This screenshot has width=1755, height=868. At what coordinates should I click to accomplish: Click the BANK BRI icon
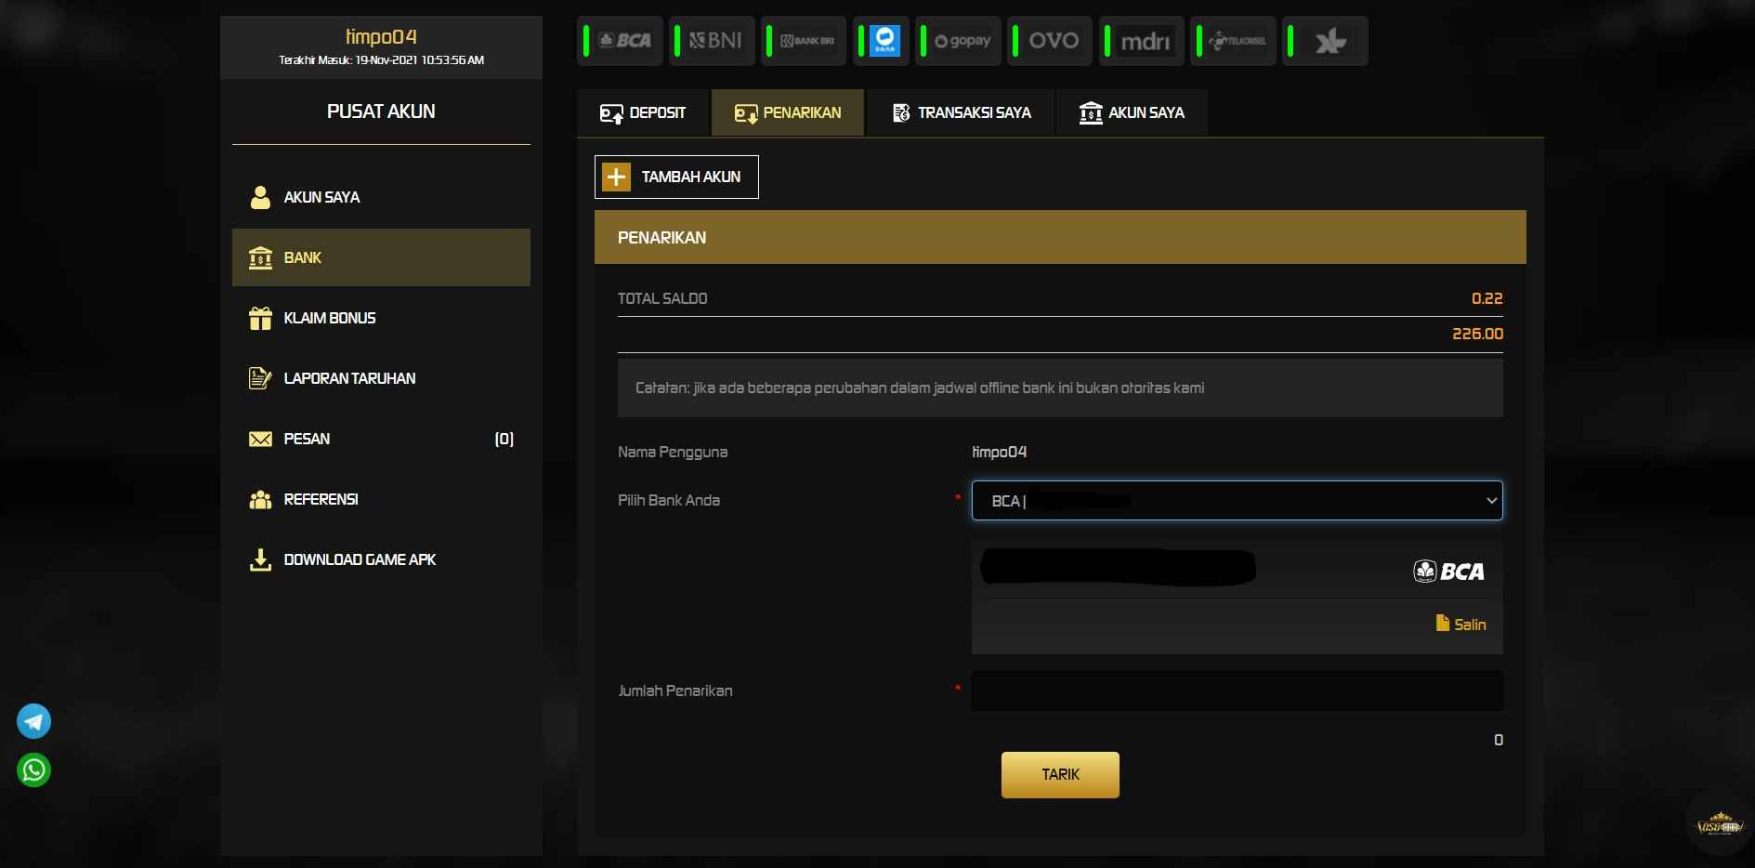(804, 41)
